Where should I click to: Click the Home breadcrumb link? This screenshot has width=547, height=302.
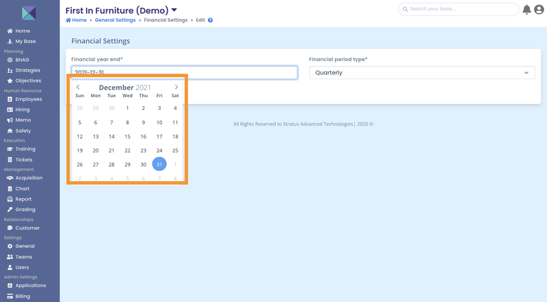pos(77,20)
